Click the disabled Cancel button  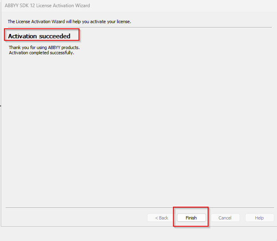(x=225, y=218)
